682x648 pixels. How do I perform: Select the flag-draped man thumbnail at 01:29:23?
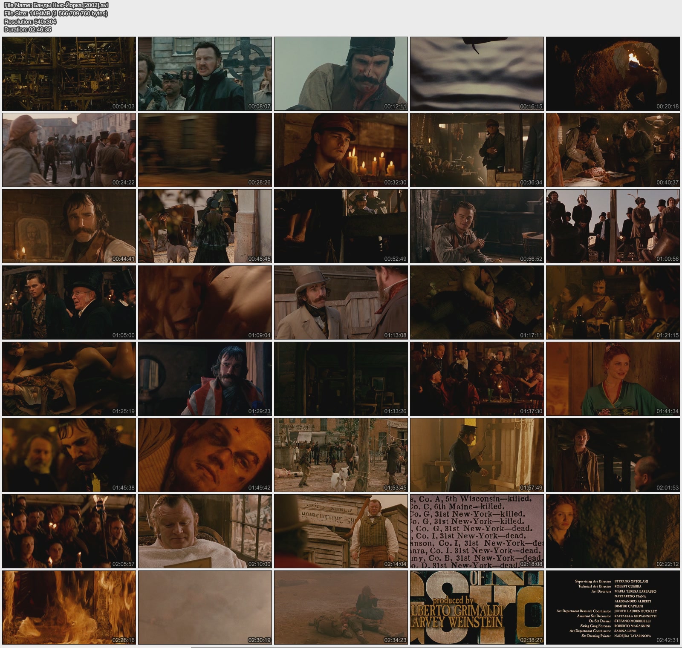coord(205,379)
